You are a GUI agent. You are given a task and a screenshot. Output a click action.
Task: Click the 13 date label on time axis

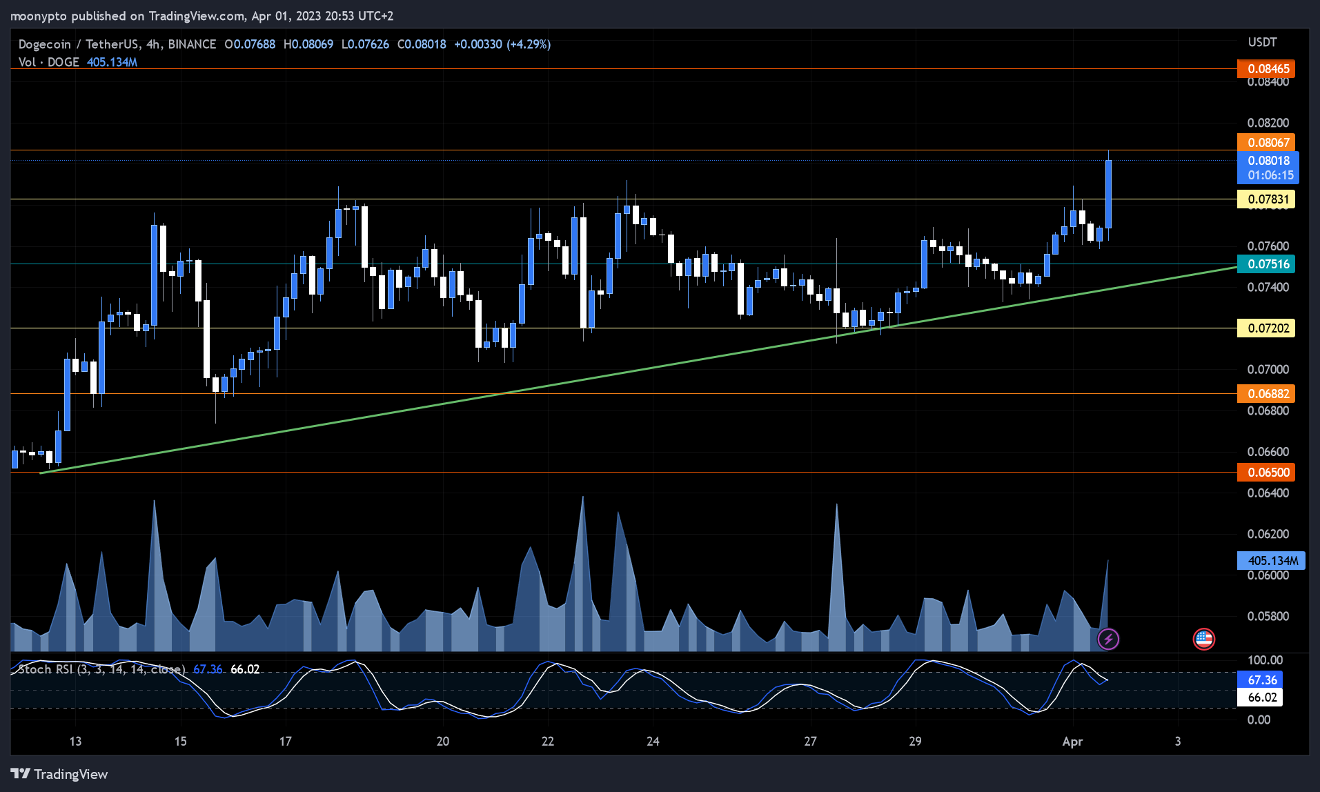click(x=75, y=742)
